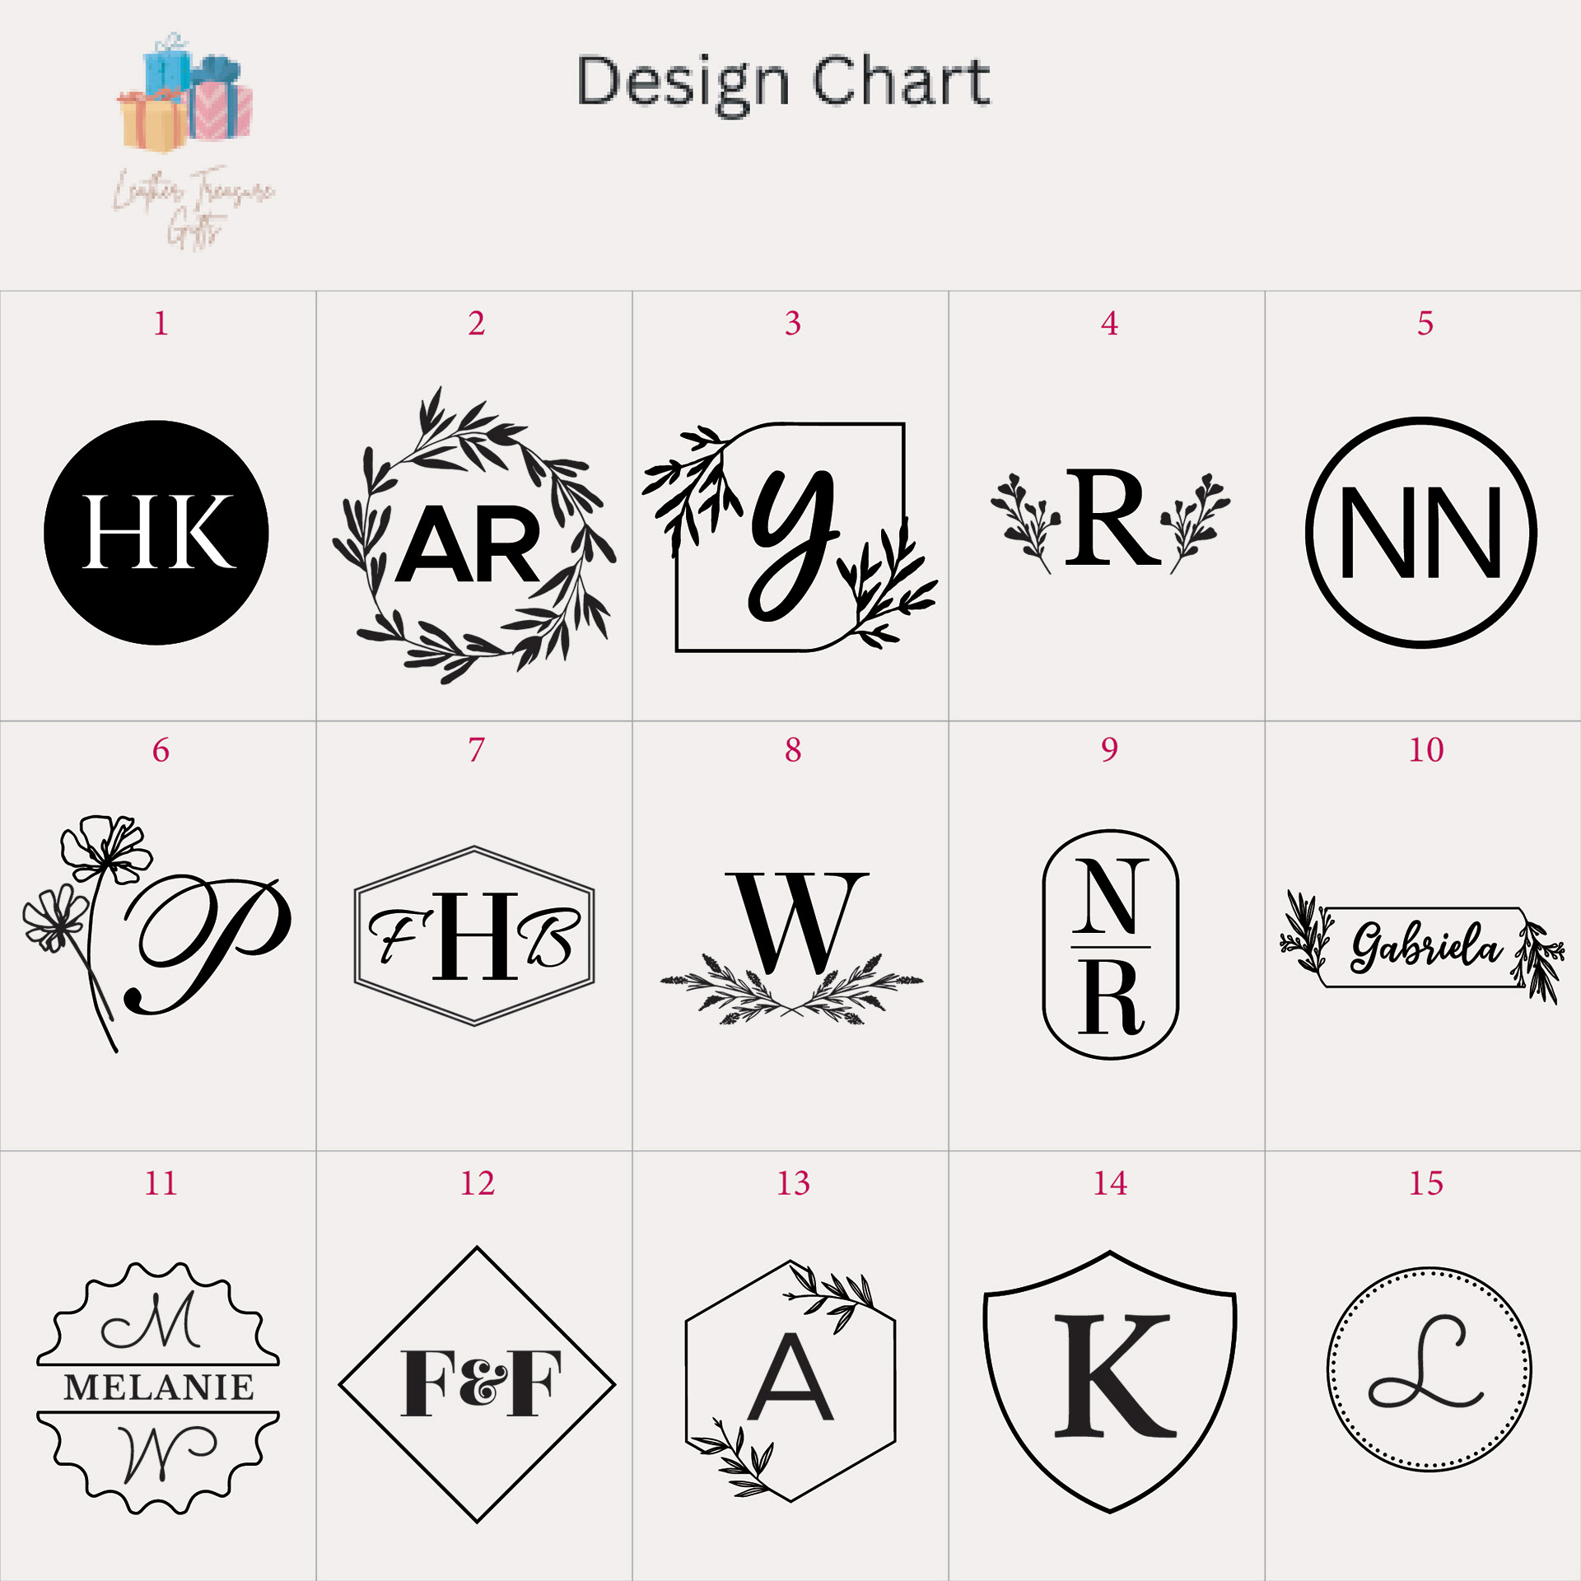
Task: Select the dotted circle L design
Action: [x=1429, y=1369]
